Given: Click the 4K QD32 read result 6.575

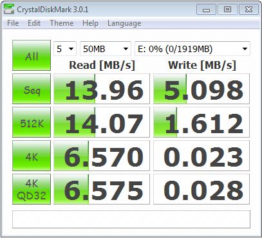Looking at the screenshot, I should (102, 189).
